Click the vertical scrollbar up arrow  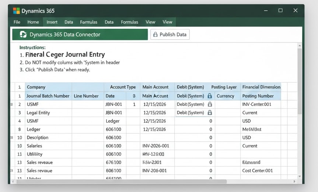pyautogui.click(x=300, y=46)
